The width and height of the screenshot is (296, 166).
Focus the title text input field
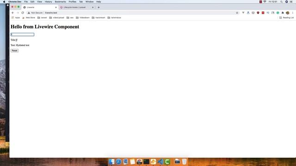tap(23, 35)
